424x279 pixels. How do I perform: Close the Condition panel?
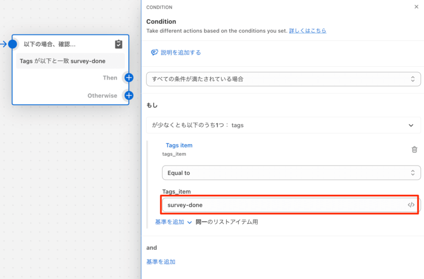416,7
